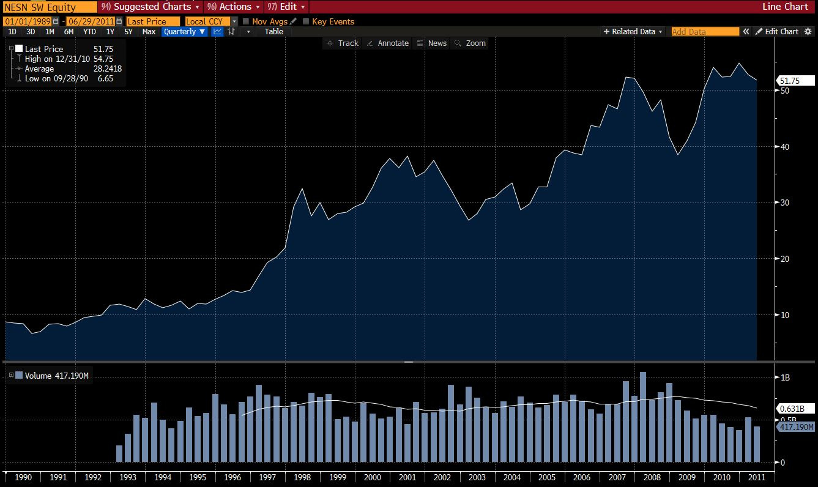Click the 51.75 last price axis label
The width and height of the screenshot is (818, 487).
pyautogui.click(x=796, y=81)
